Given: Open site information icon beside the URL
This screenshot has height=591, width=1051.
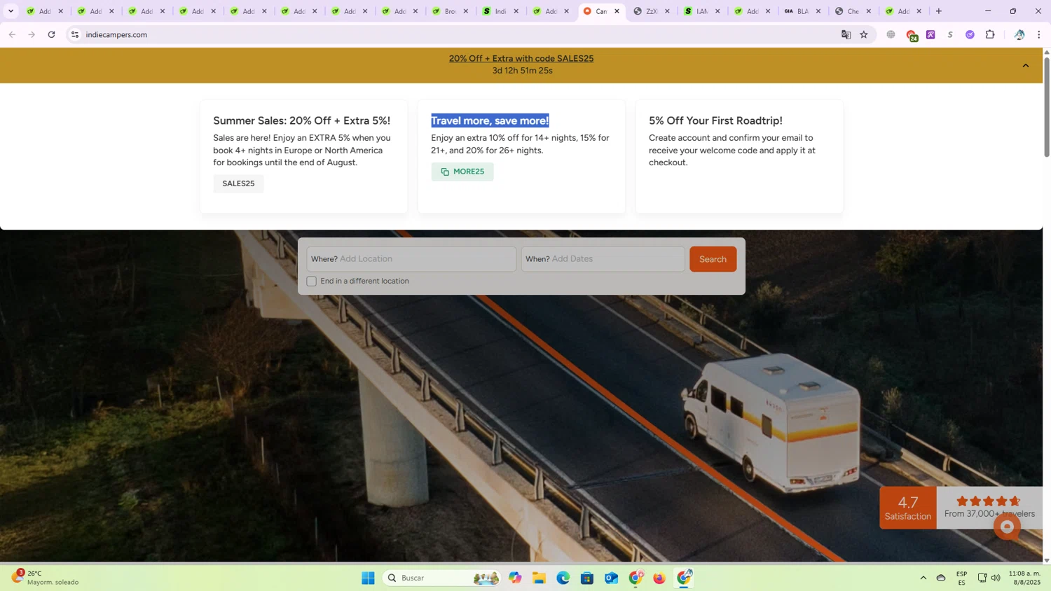Looking at the screenshot, I should [75, 34].
